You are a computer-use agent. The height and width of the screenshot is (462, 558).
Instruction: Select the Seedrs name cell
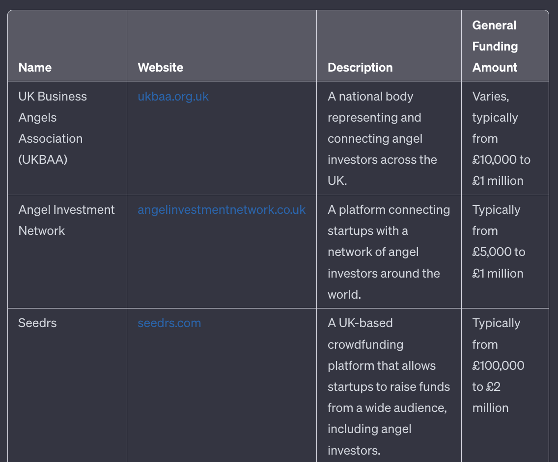(37, 323)
